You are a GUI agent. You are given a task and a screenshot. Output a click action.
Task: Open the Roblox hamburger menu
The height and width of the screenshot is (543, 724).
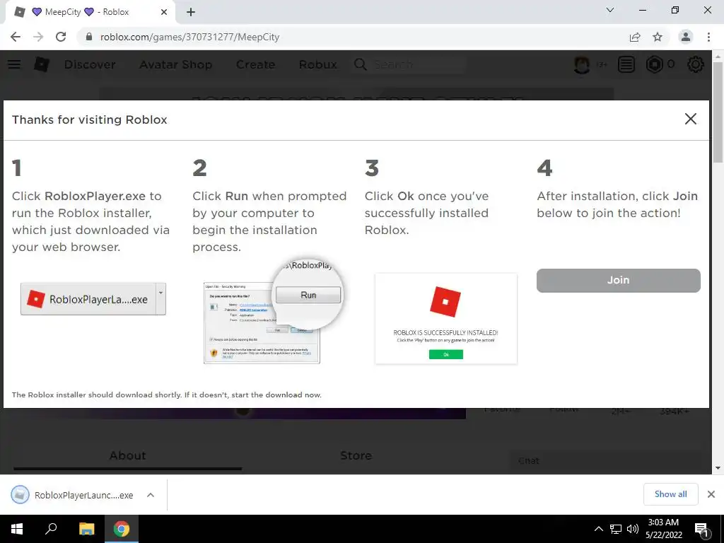click(x=14, y=64)
